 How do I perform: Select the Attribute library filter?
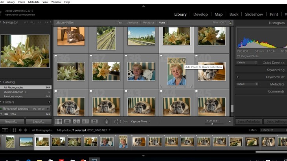click(132, 23)
